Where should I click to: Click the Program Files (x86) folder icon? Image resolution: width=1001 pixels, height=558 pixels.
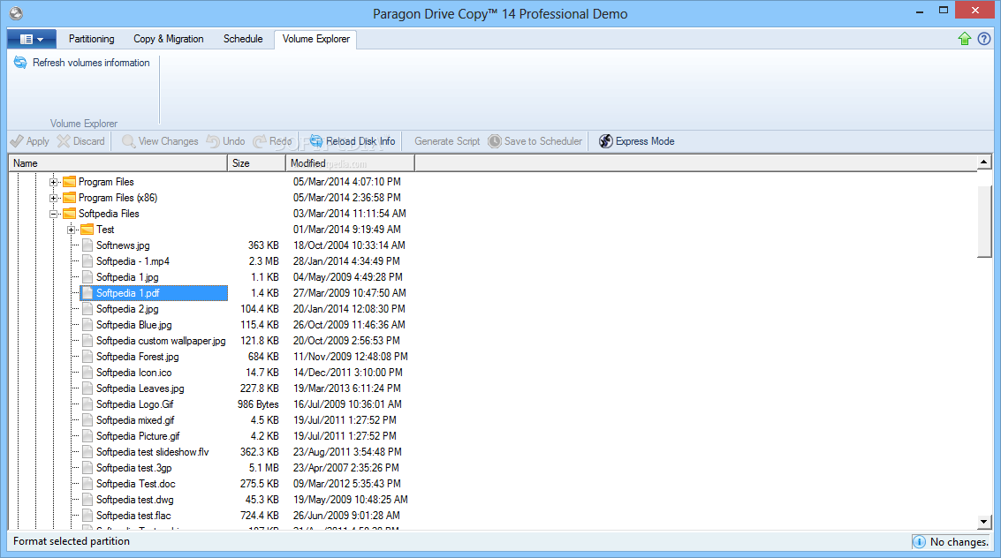coord(70,198)
